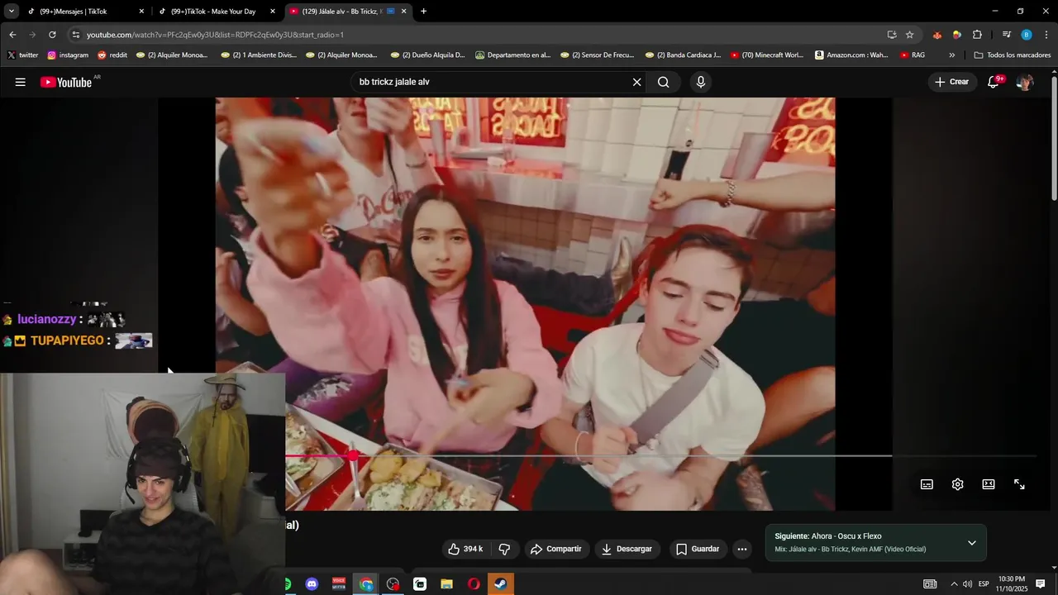Open the YouTube account avatar menu

pyautogui.click(x=1025, y=82)
